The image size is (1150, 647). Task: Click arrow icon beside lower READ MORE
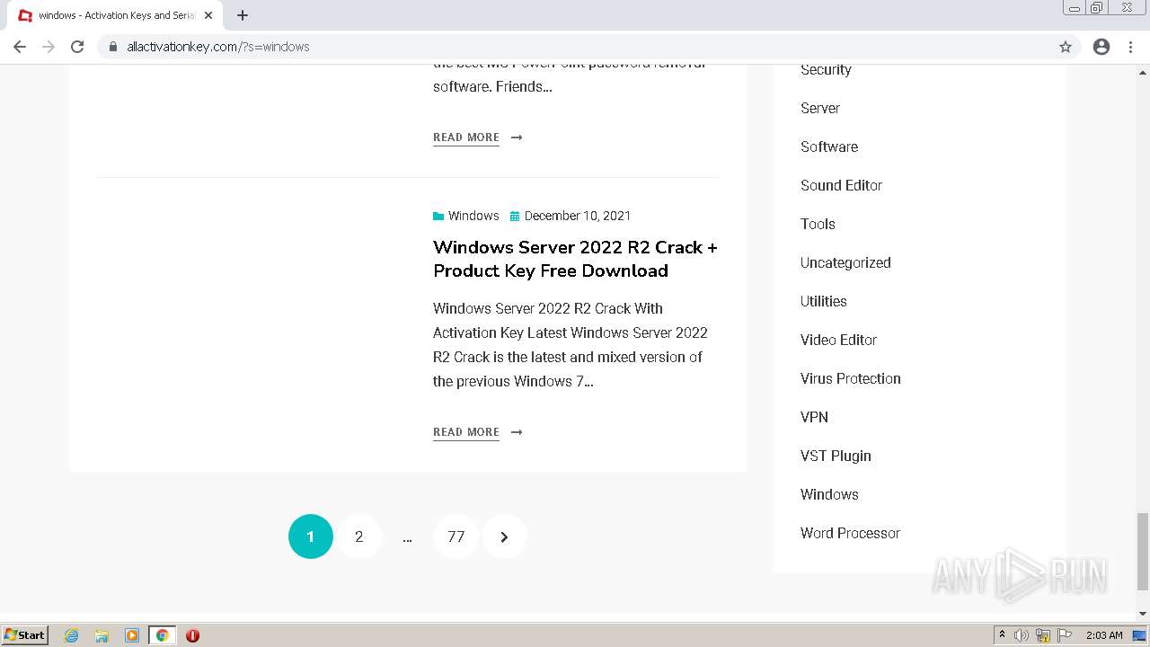coord(517,432)
